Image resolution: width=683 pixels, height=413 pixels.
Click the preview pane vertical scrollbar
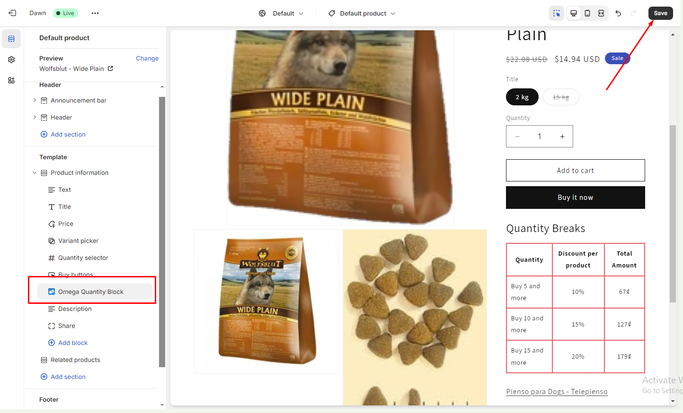(x=673, y=214)
